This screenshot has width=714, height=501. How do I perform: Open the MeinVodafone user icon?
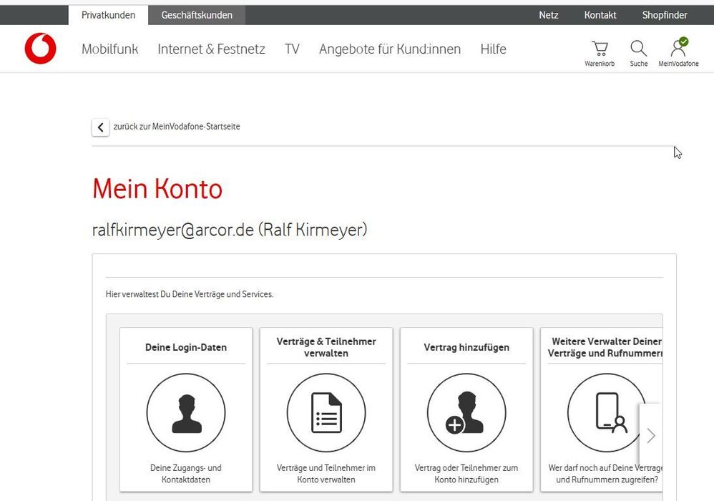(x=678, y=47)
